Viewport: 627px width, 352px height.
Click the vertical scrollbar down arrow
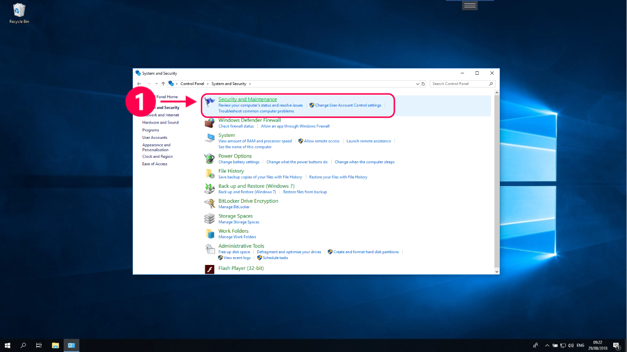coord(497,271)
